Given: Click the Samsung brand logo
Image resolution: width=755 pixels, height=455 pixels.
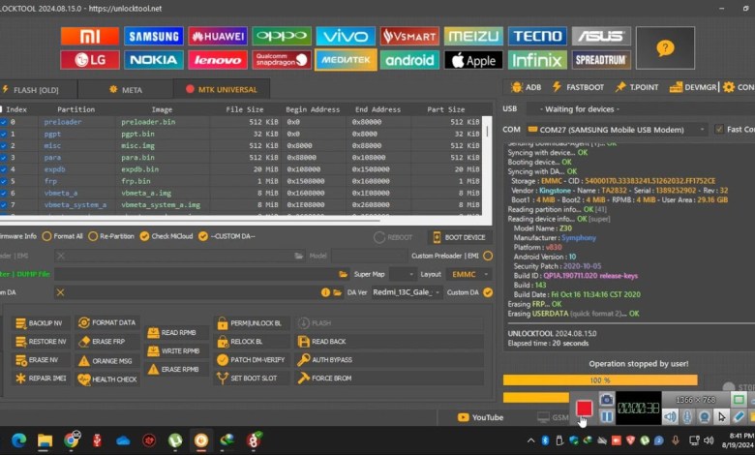Looking at the screenshot, I should pyautogui.click(x=154, y=37).
